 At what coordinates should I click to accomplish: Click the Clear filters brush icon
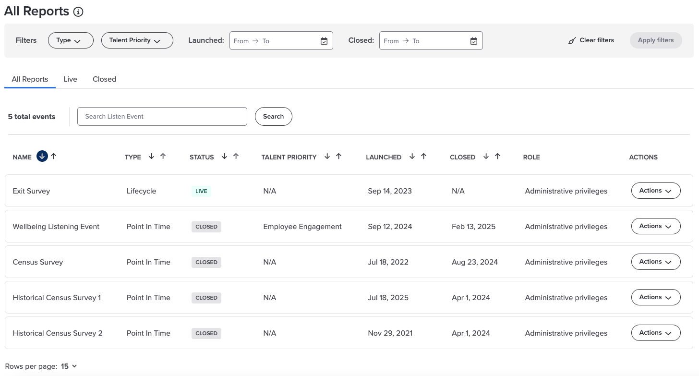click(572, 41)
